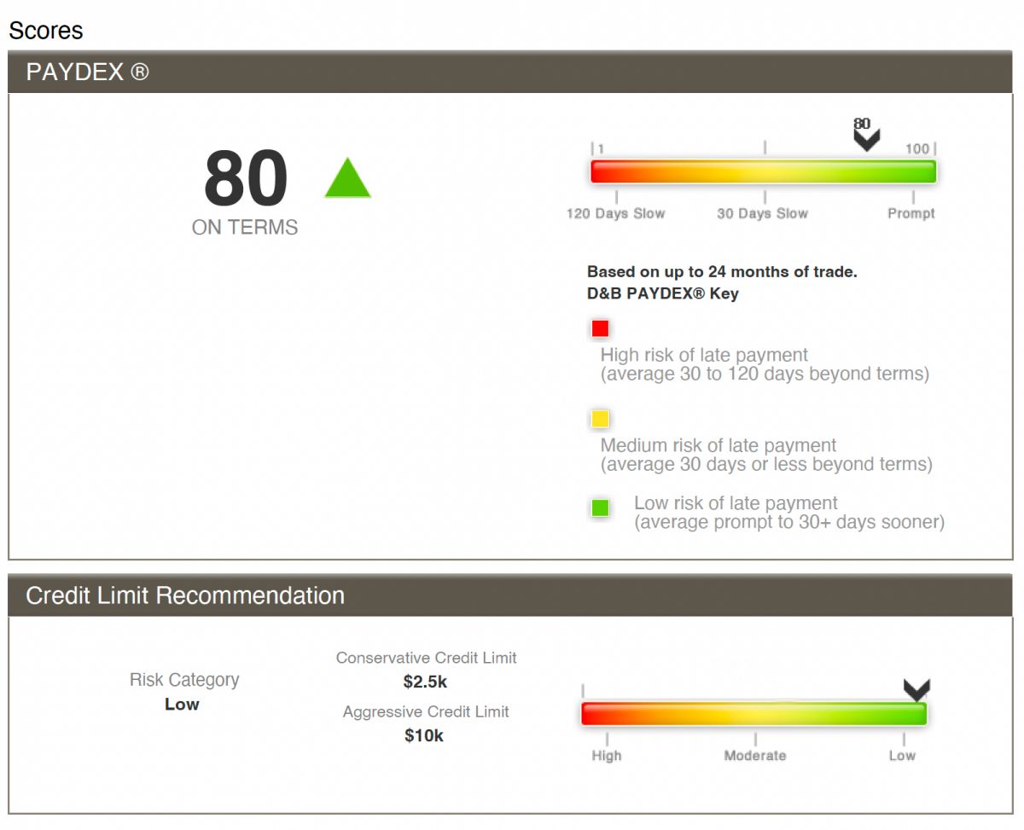Click "(average 30 days or less beyond terms)"
1024x830 pixels.
pos(767,464)
